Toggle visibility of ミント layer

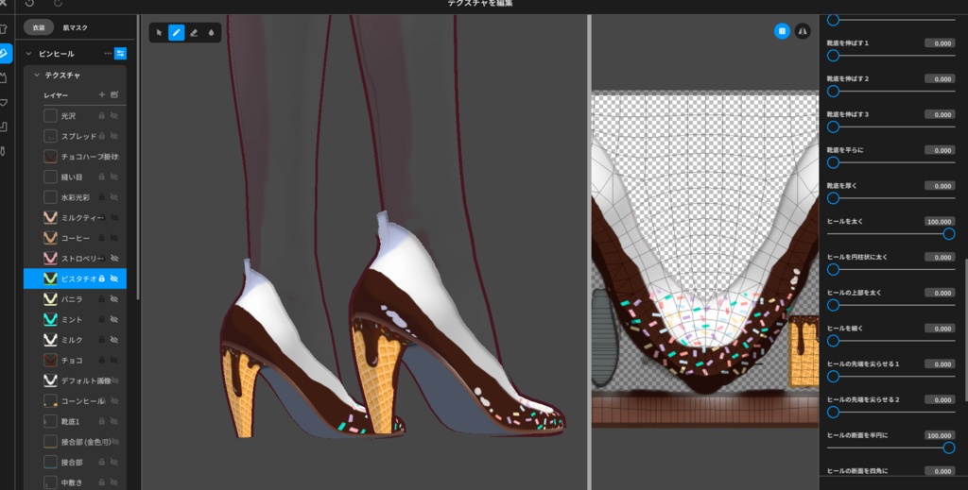[x=114, y=319]
